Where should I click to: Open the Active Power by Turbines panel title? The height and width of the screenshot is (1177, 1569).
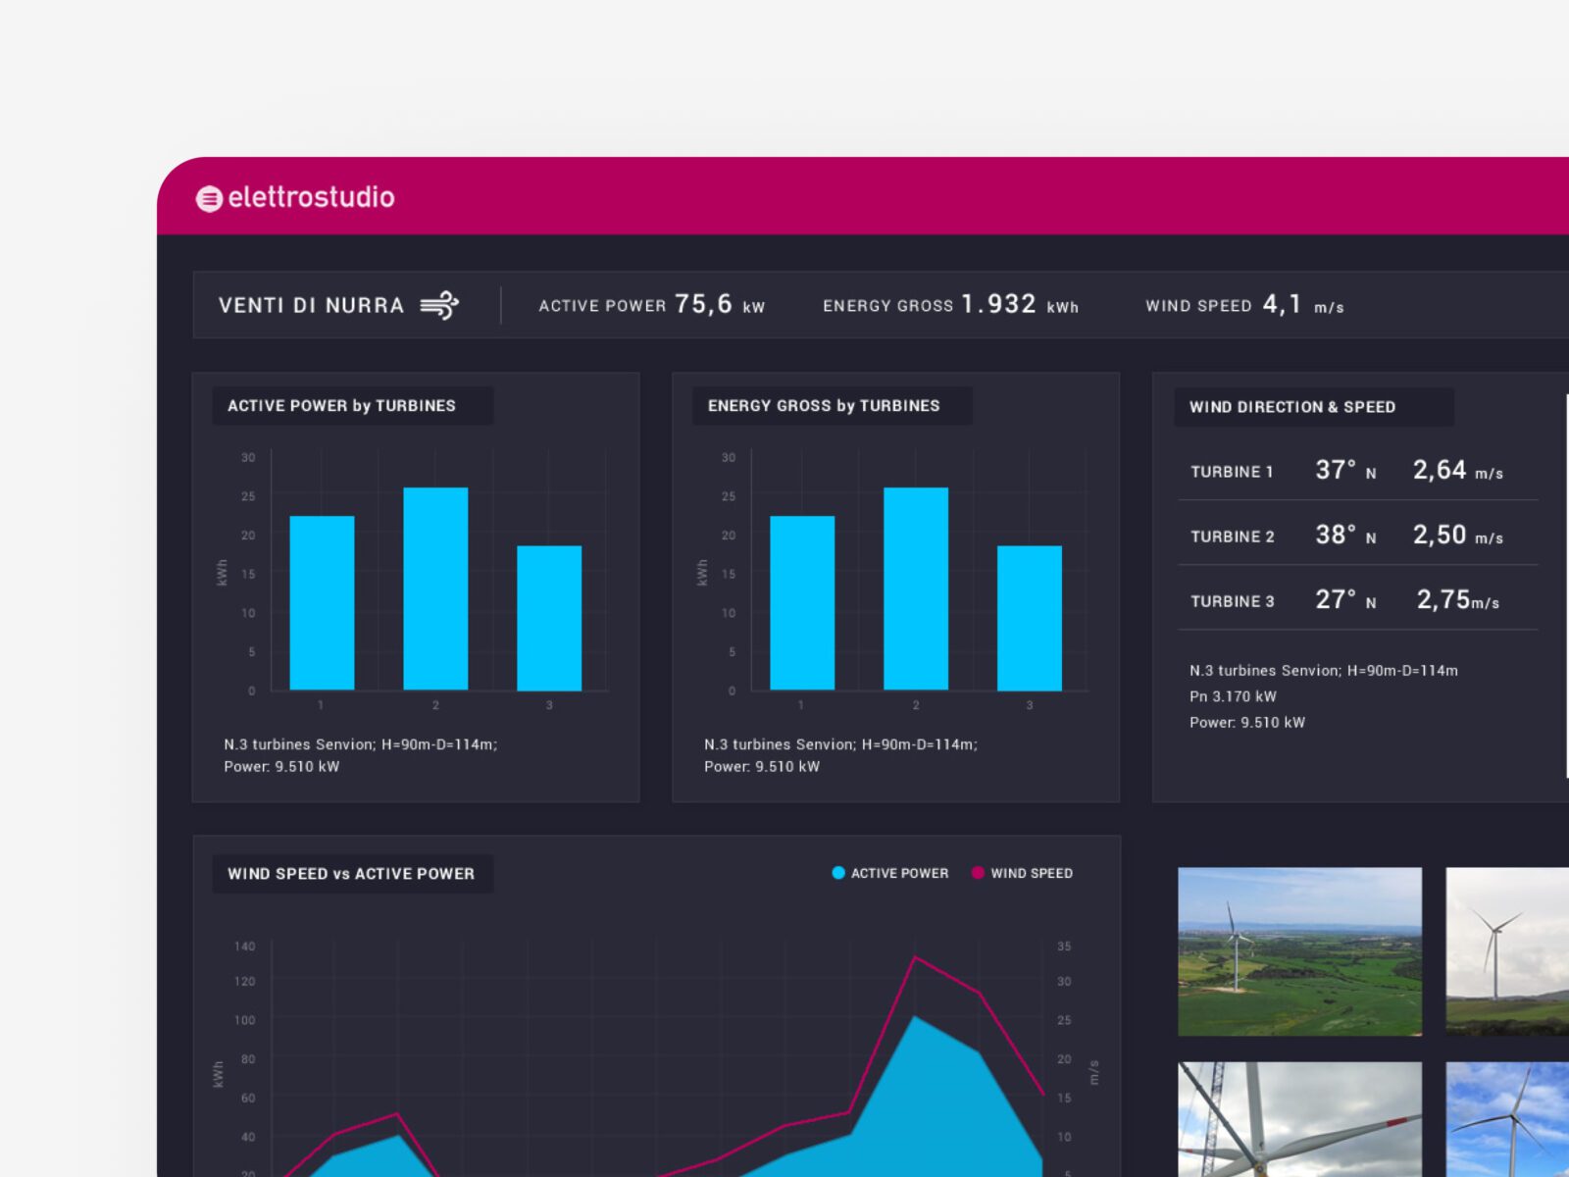341,406
